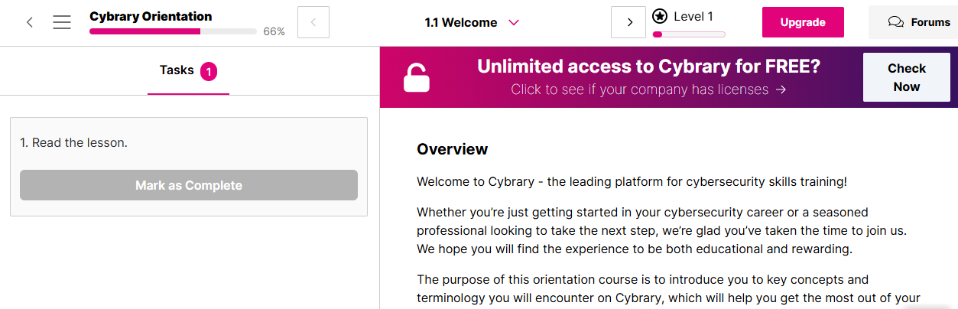Open the hamburger menu icon
This screenshot has height=309, width=958.
click(x=62, y=22)
